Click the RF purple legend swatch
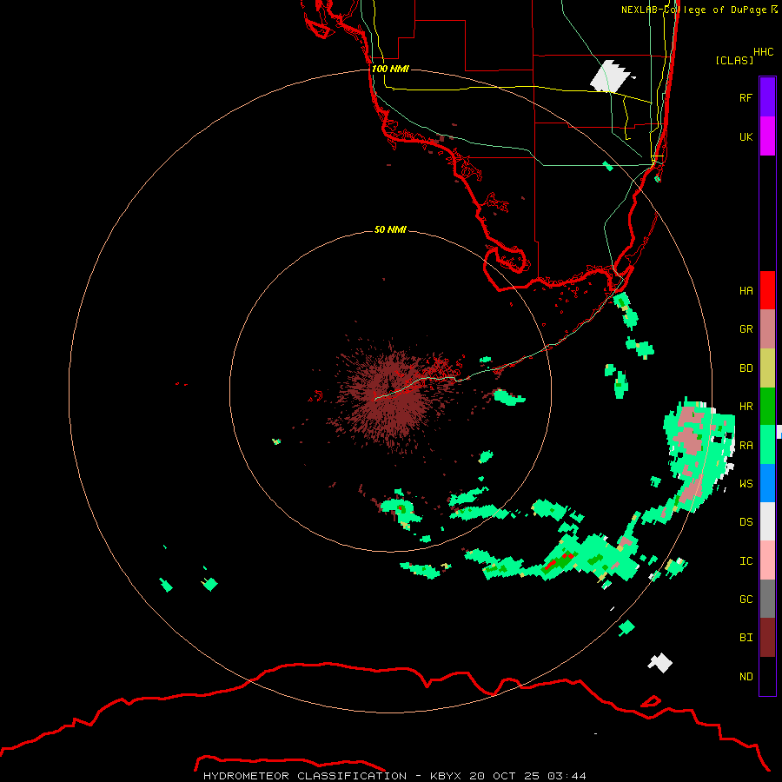 click(767, 97)
